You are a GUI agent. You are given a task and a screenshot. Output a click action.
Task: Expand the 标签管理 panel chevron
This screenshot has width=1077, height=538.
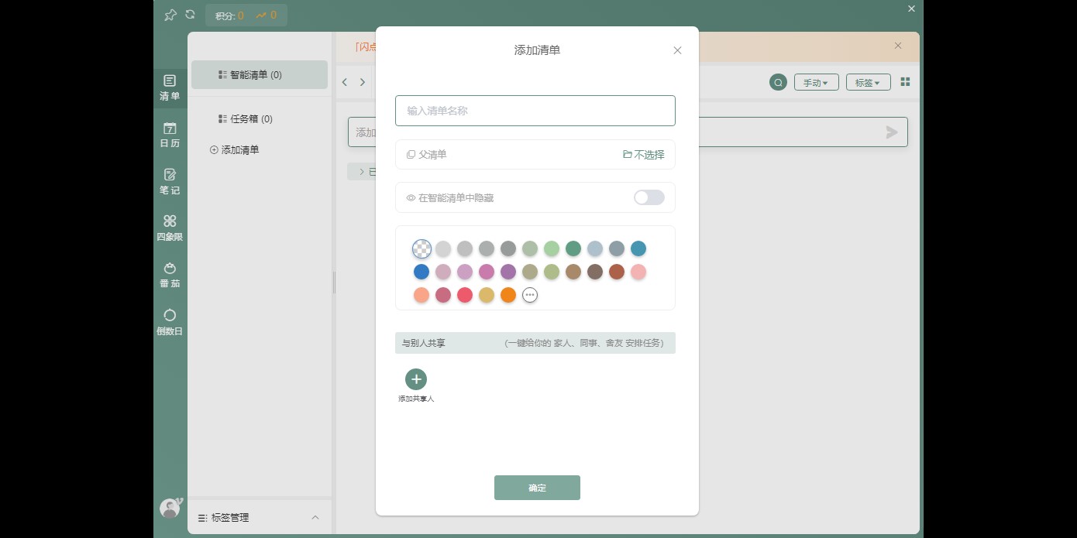point(315,517)
